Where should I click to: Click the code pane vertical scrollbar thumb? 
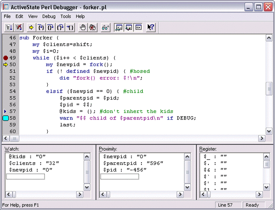point(269,89)
